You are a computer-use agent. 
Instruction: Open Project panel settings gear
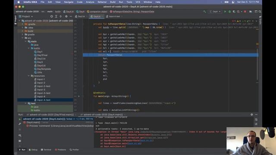coord(66,16)
